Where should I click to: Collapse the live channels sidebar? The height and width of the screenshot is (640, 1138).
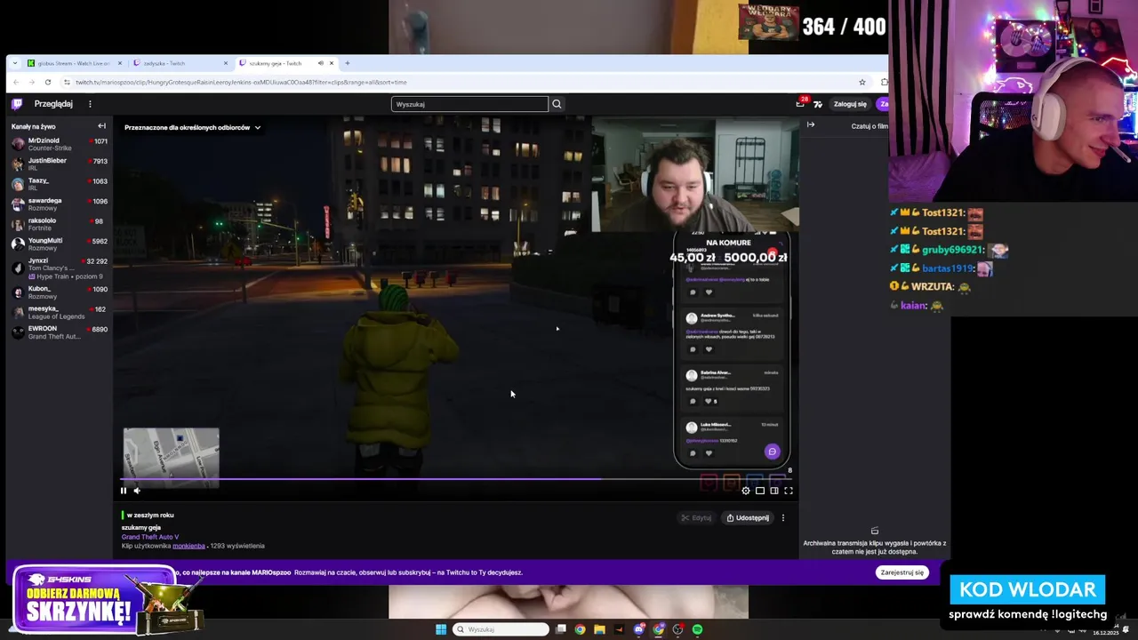[101, 126]
